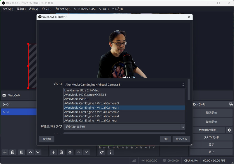Open the ヘルプ(H) menu
This screenshot has width=234, height=164.
tap(117, 9)
